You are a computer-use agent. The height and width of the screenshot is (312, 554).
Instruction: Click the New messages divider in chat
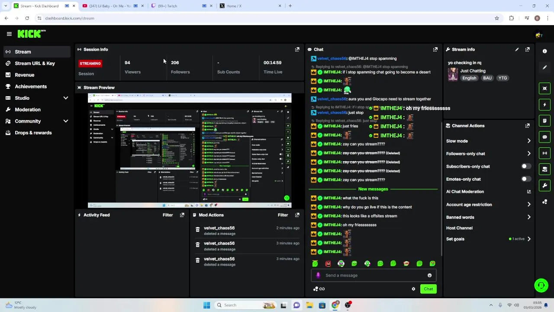[373, 189]
